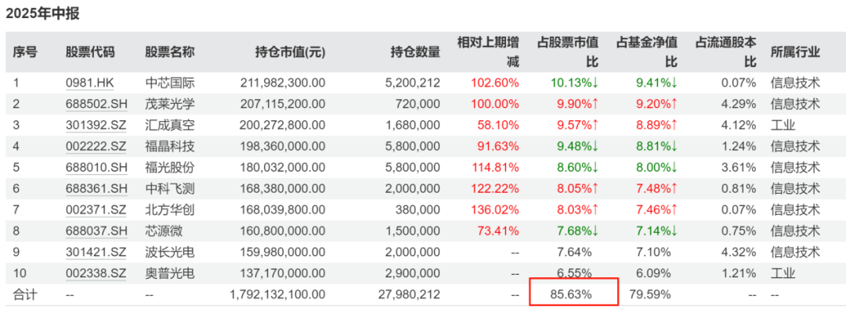
Task: Click total holding quantity 27,980,212
Action: [408, 294]
